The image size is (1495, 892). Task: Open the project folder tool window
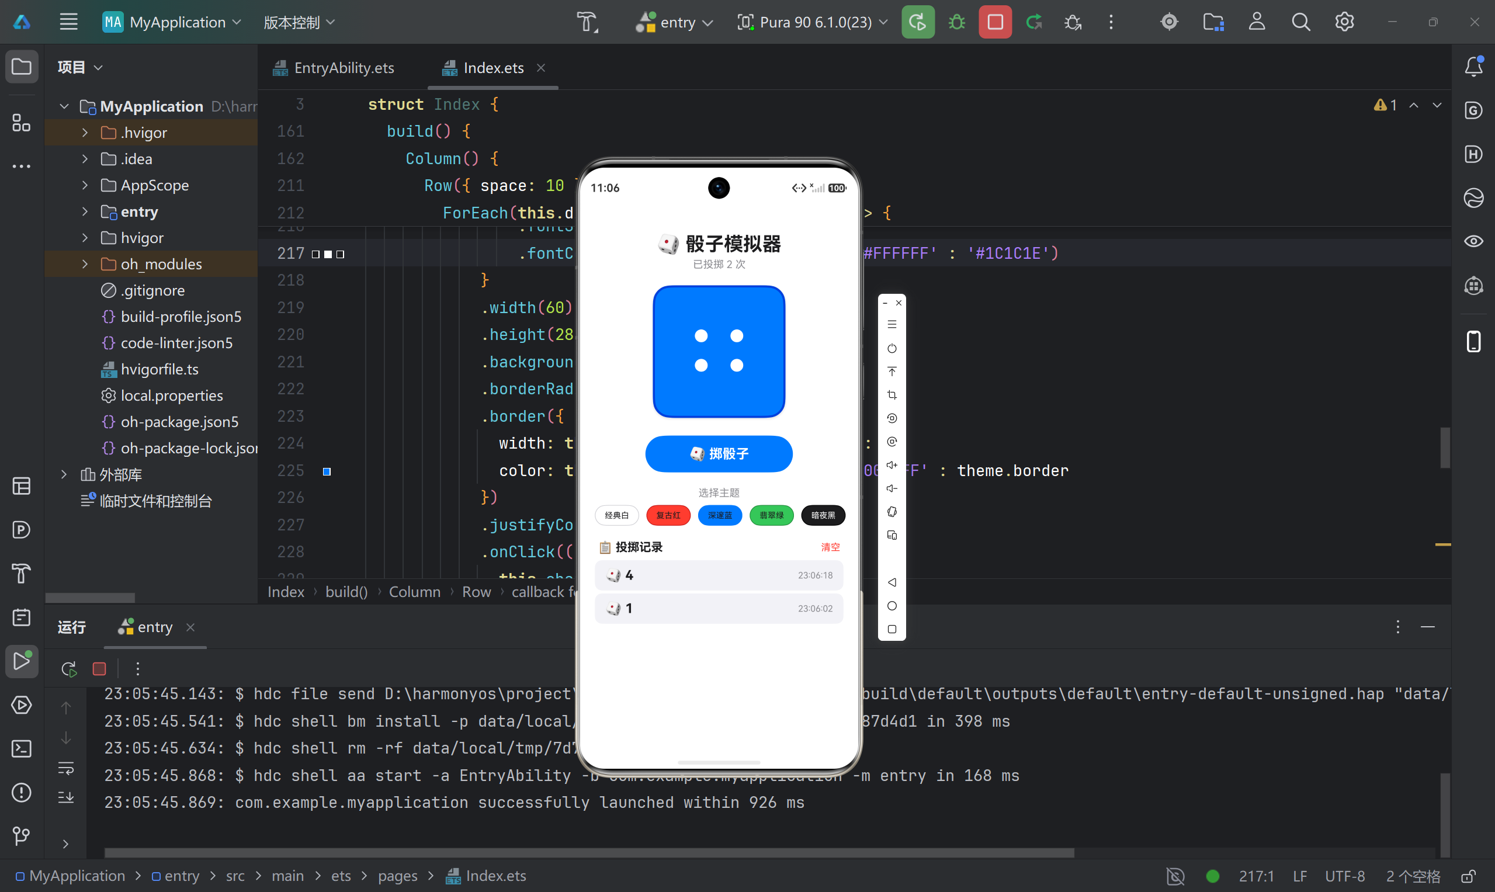(x=22, y=66)
